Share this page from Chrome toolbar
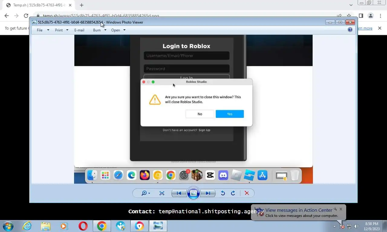The width and height of the screenshot is (387, 232). point(339,16)
